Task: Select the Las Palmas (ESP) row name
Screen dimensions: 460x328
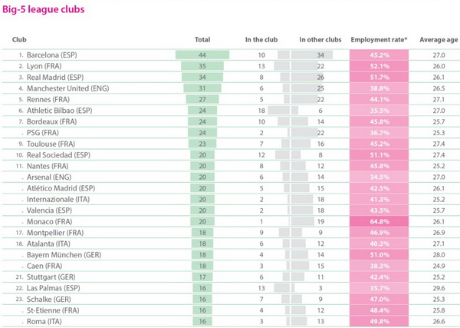Action: pyautogui.click(x=54, y=288)
